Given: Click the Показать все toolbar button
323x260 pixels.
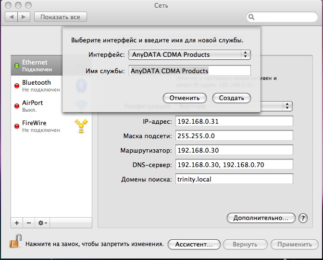Looking at the screenshot, I should click(x=60, y=17).
